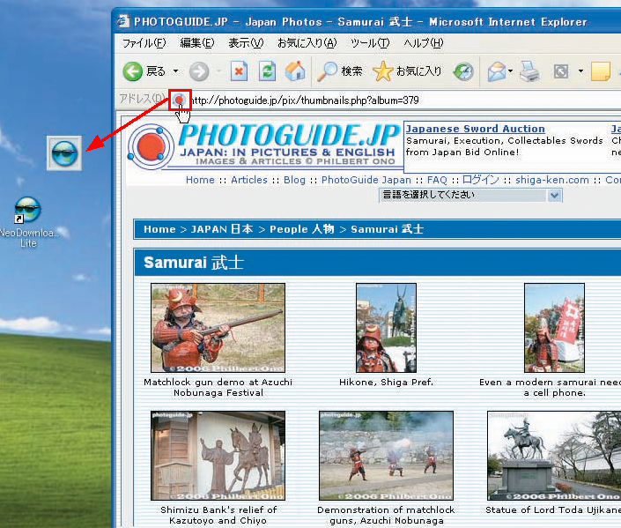Click JAPAN 日本 breadcrumb link

point(222,229)
